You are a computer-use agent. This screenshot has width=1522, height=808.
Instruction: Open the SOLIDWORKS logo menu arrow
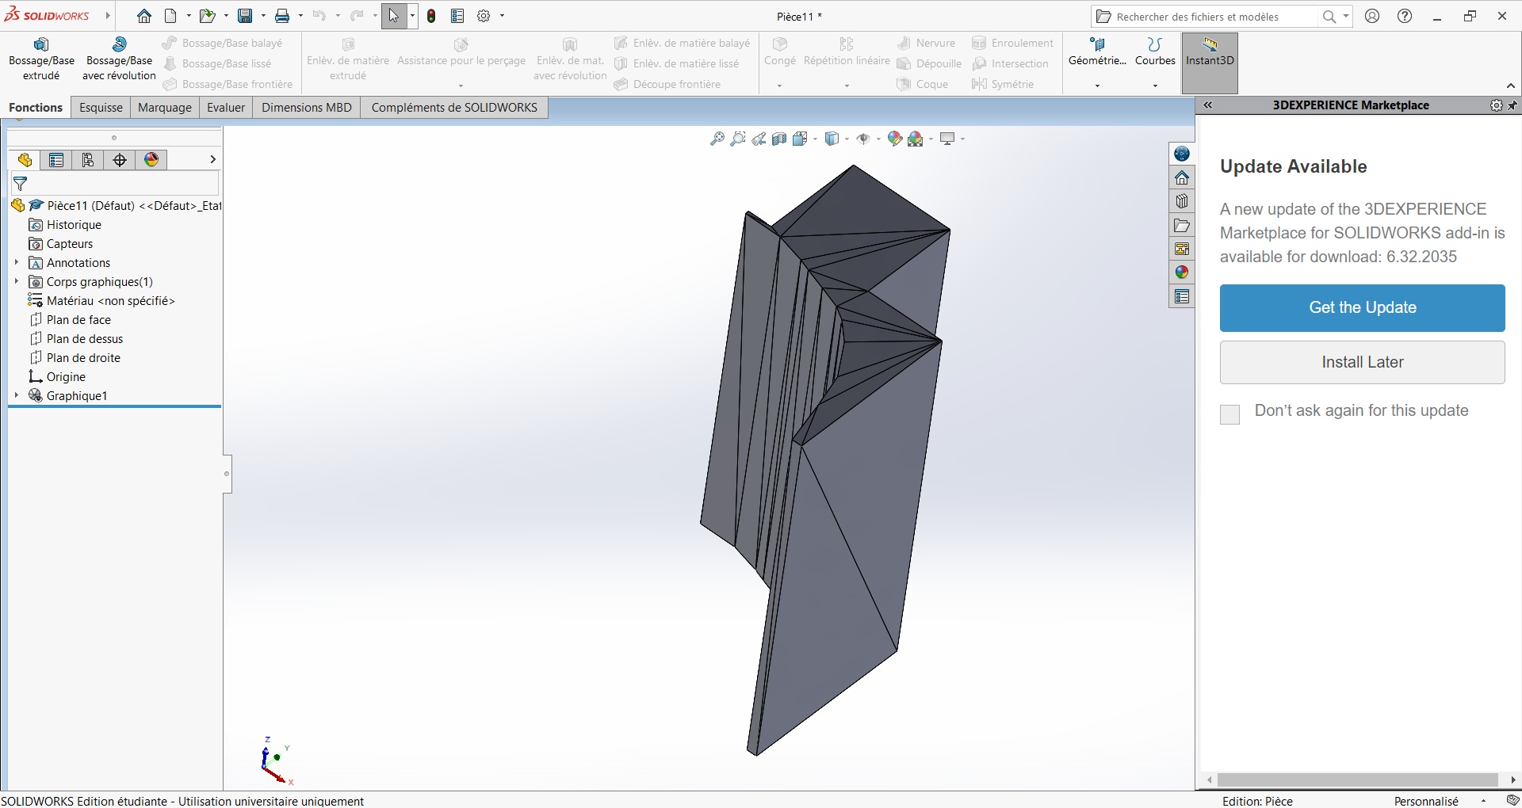[106, 16]
